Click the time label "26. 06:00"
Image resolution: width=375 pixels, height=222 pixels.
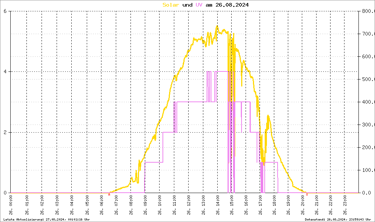101,205
